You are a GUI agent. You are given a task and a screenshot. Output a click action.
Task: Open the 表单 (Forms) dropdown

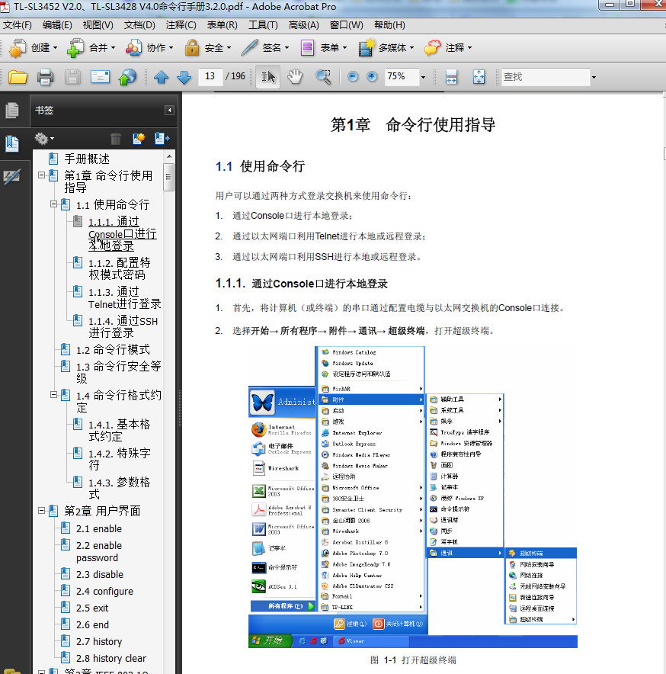point(324,48)
